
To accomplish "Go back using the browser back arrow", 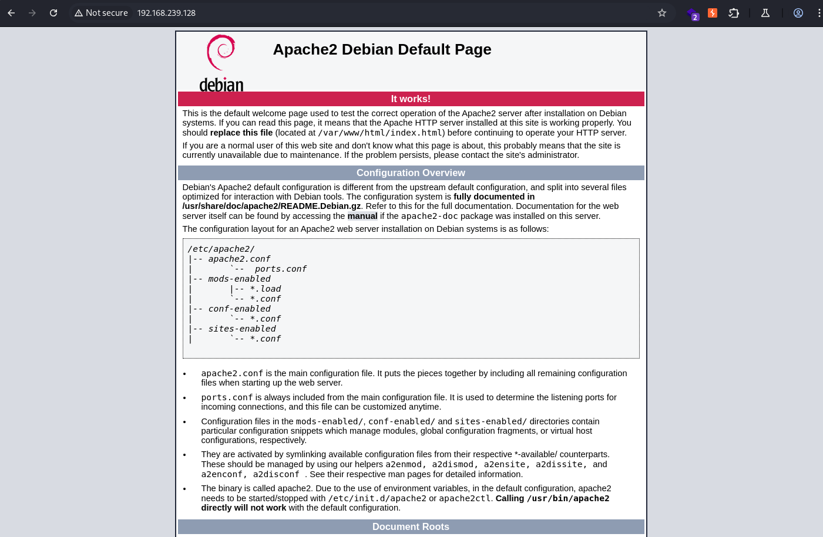I will coord(11,13).
